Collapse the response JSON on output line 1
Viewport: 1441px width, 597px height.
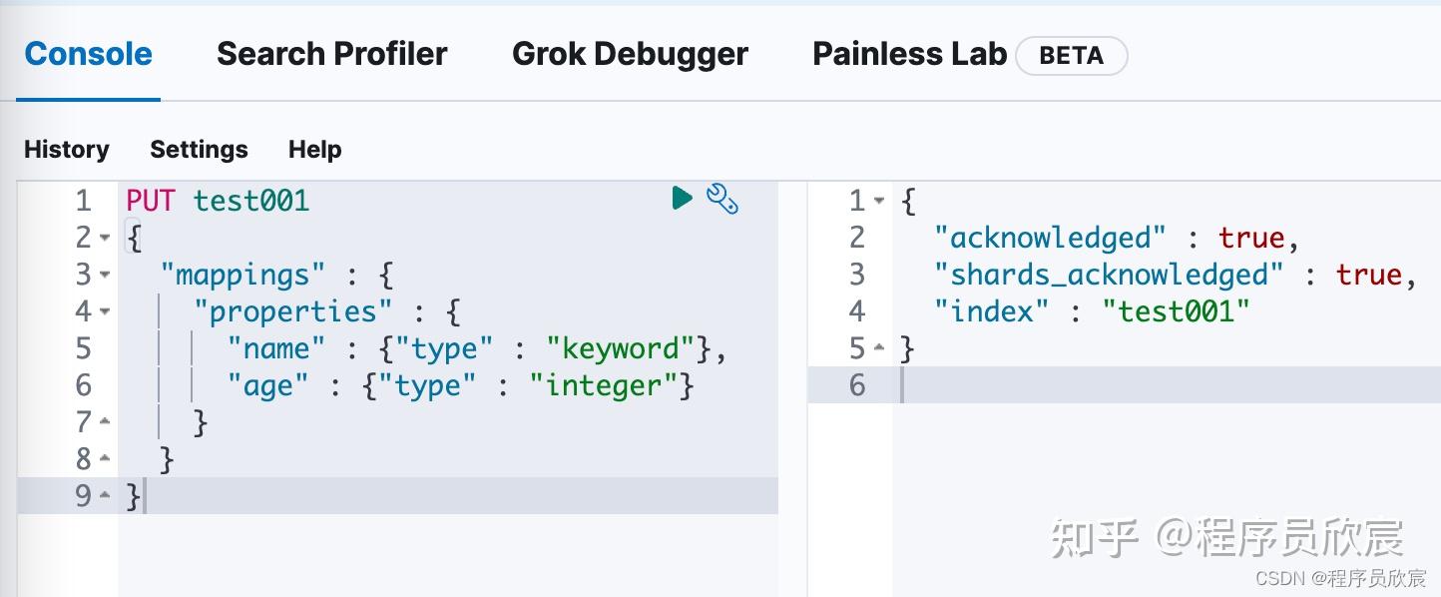[x=879, y=201]
